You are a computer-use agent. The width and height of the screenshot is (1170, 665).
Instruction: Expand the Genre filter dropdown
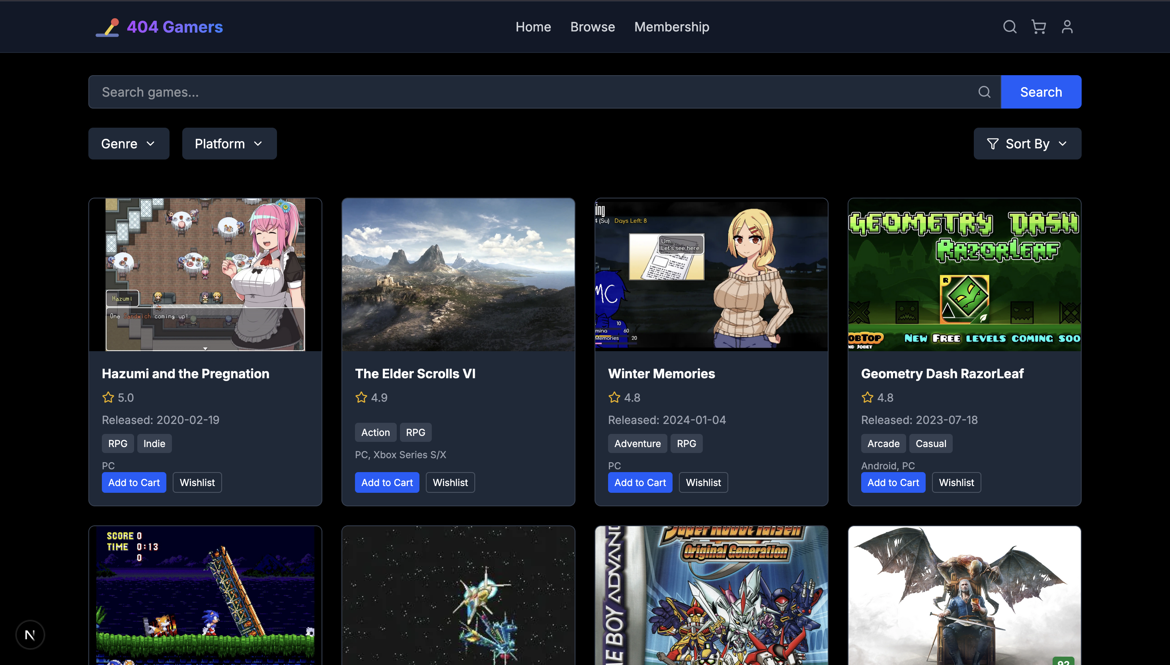pyautogui.click(x=129, y=144)
